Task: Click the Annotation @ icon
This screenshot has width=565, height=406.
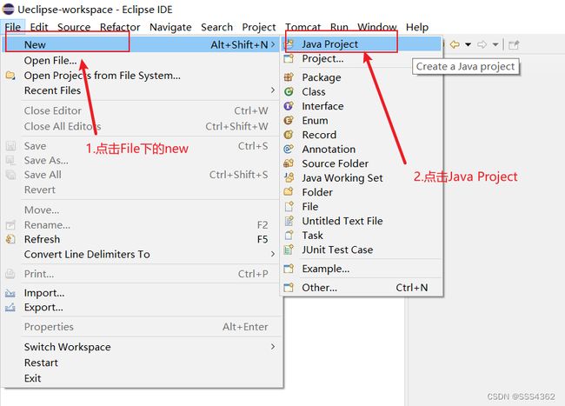Action: coord(289,149)
